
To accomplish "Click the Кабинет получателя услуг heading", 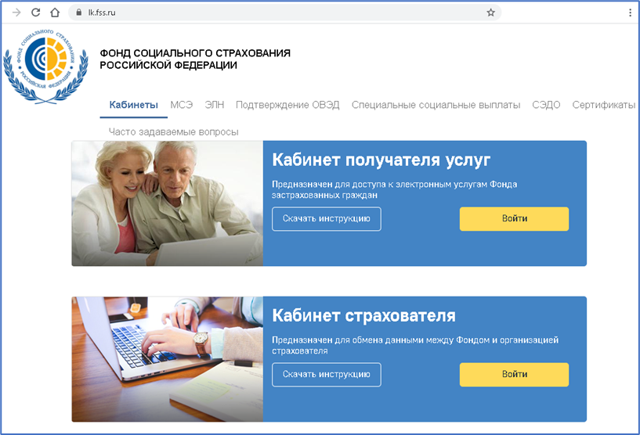I will [x=381, y=160].
